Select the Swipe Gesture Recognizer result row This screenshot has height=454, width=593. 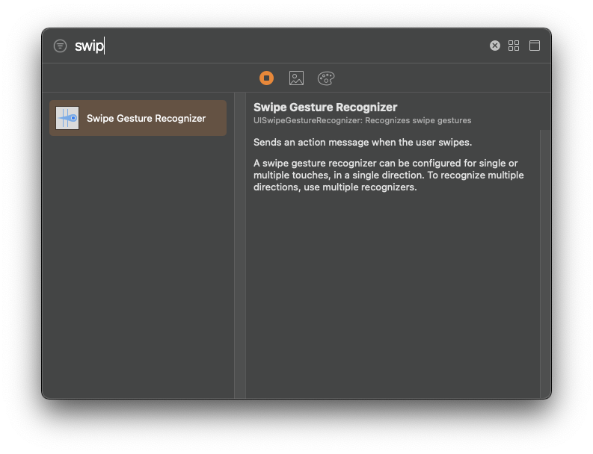tap(138, 118)
